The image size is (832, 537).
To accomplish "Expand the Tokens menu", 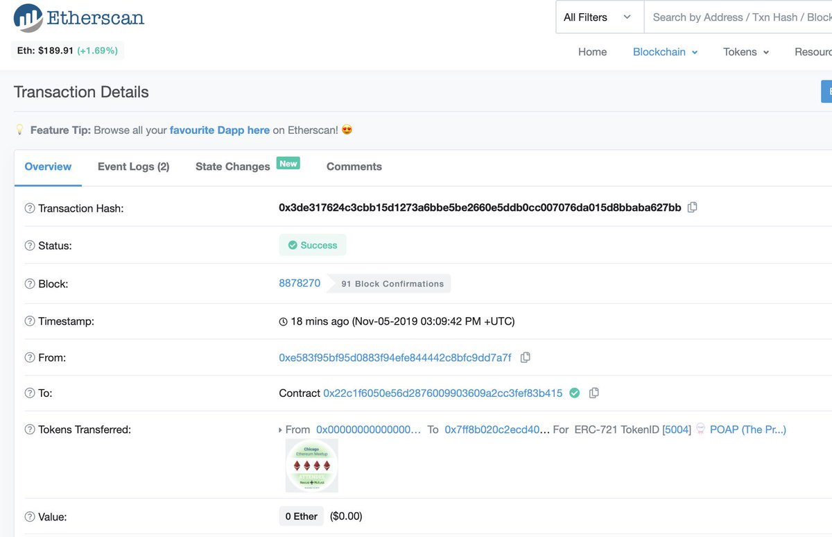I will 746,52.
